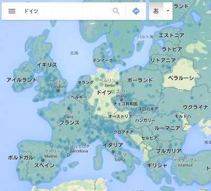Select the ポルトガル country label
Viewport: 211px width, 191px height.
click(21, 157)
